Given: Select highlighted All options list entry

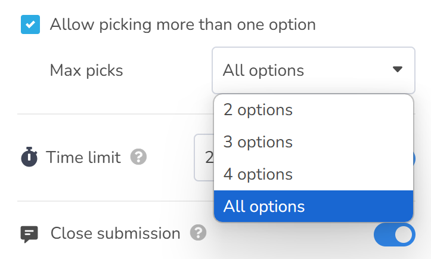Looking at the screenshot, I should [314, 206].
